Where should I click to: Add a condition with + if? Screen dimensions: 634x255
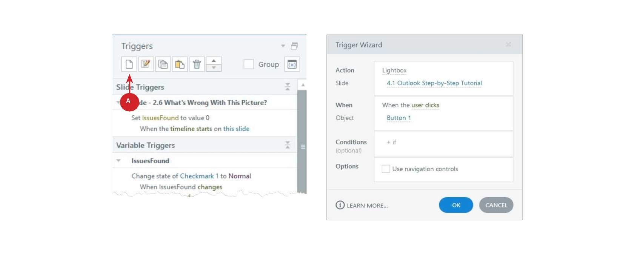click(391, 142)
